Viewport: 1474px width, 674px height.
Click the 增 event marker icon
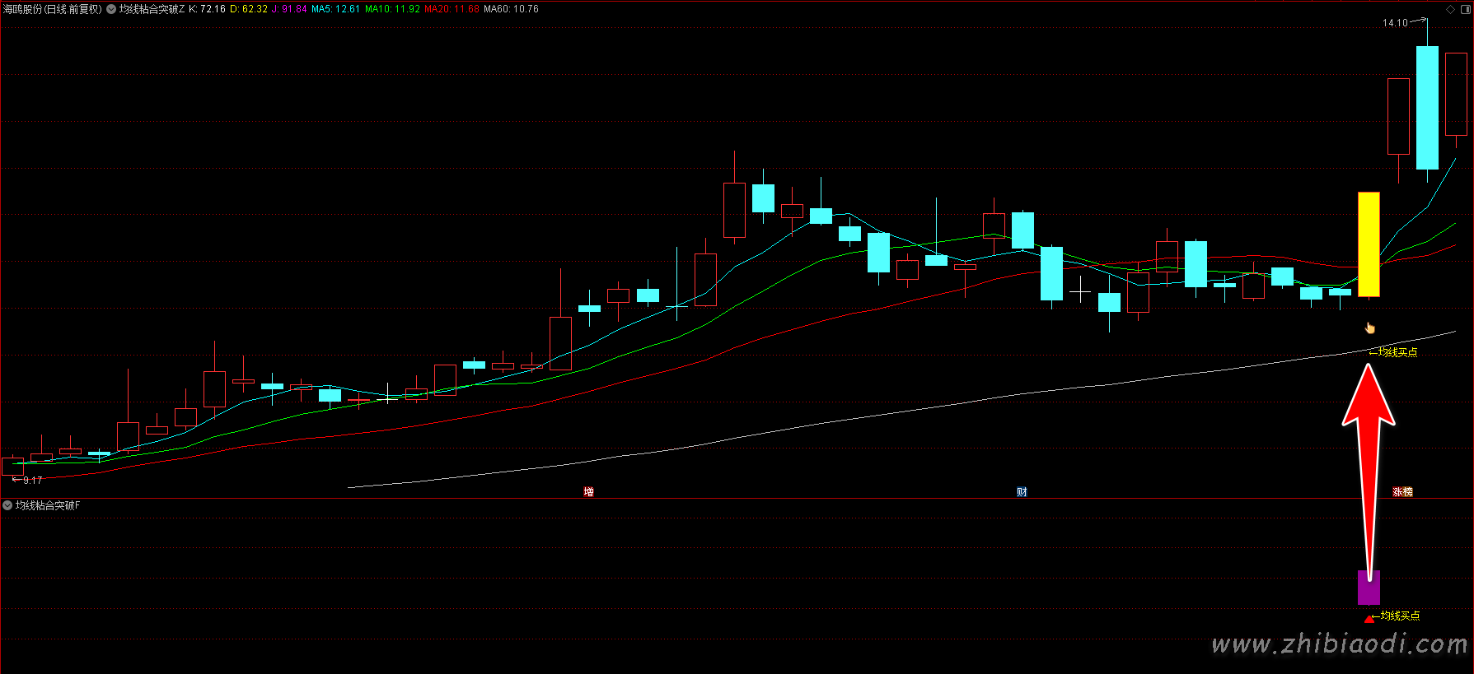point(588,492)
